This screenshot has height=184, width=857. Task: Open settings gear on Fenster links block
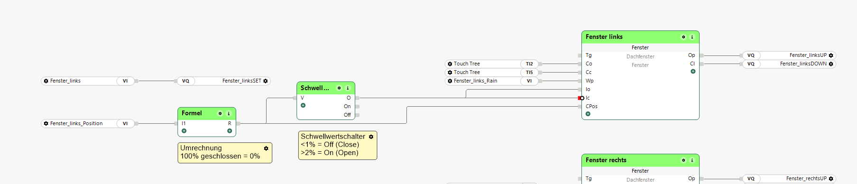pyautogui.click(x=683, y=37)
